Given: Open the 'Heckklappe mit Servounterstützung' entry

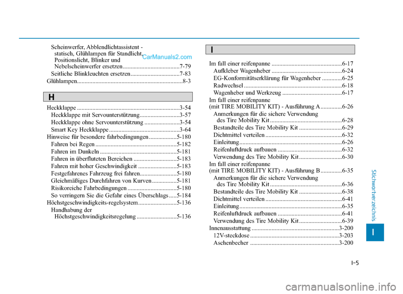Looking at the screenshot, I should [121, 115].
